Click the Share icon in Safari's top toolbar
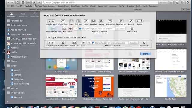The image size is (192, 108). 171,2
